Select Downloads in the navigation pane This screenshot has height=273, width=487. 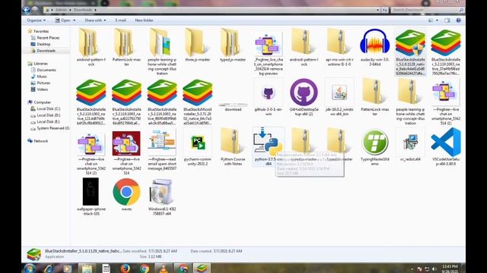click(46, 51)
